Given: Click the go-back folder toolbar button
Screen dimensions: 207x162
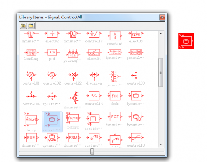Looking at the screenshot, I should (24, 26).
